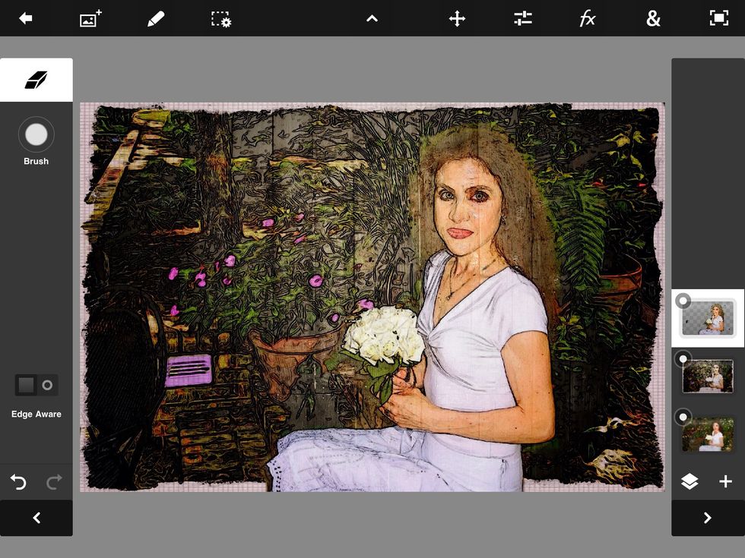The height and width of the screenshot is (558, 745).
Task: Open the fx effects menu
Action: point(588,18)
